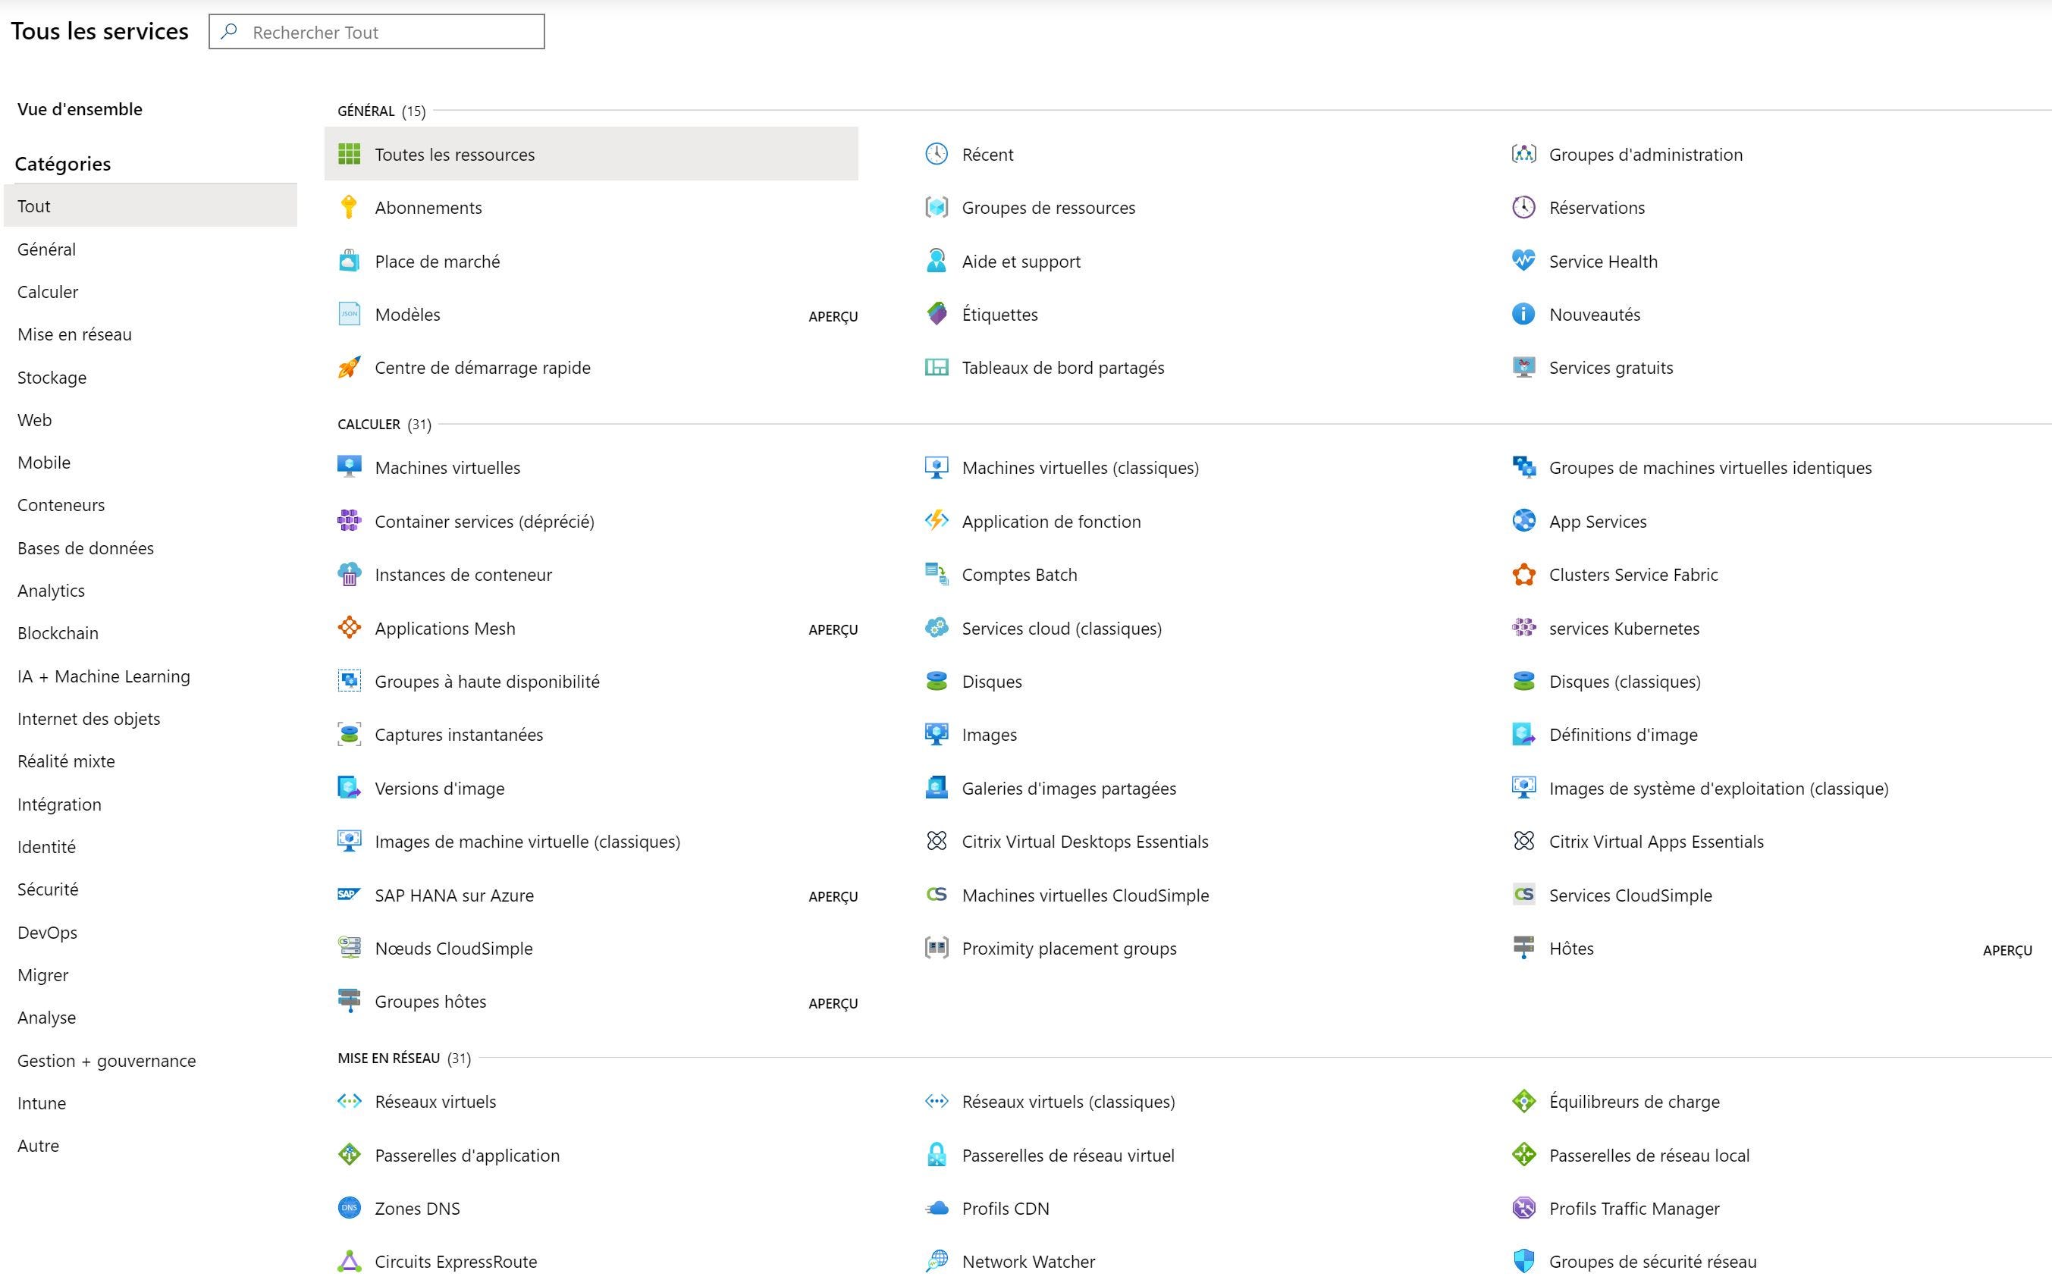Click the lock icon for Passerelles de réseau virtuel
The width and height of the screenshot is (2052, 1286).
point(937,1155)
